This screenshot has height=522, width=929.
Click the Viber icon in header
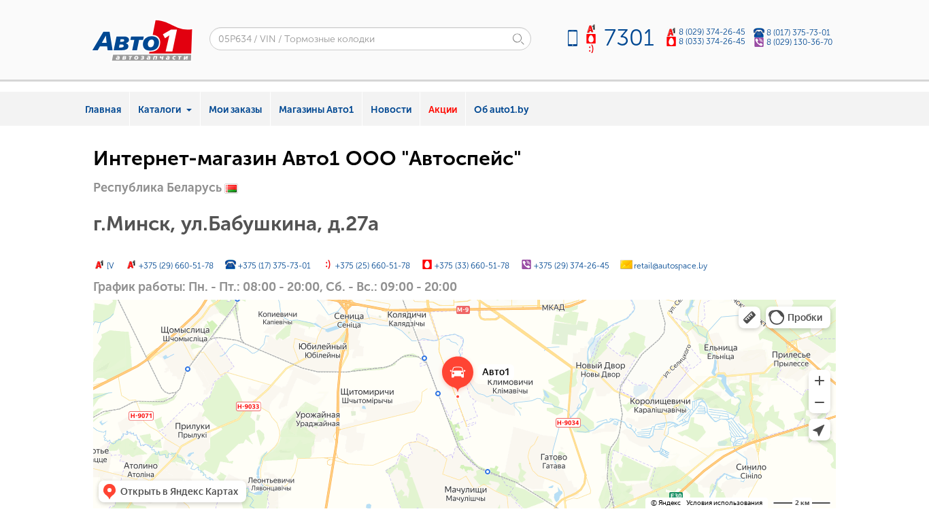[759, 42]
